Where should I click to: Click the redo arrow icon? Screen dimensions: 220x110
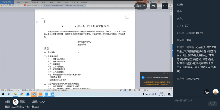pyautogui.click(x=18, y=5)
